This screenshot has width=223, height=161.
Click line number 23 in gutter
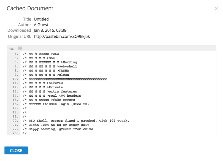(15, 133)
